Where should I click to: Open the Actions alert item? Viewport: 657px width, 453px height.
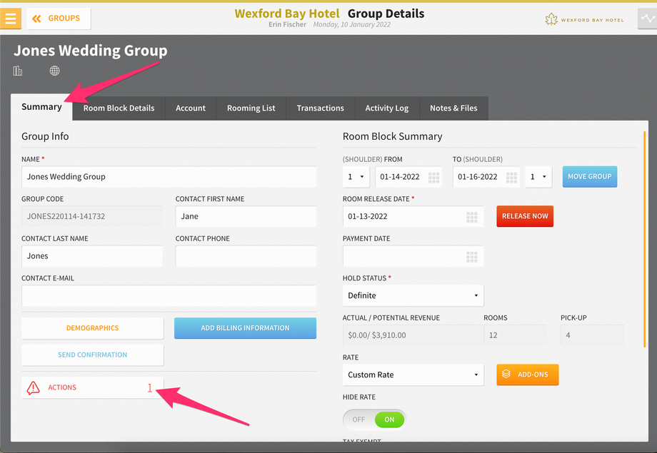click(93, 387)
